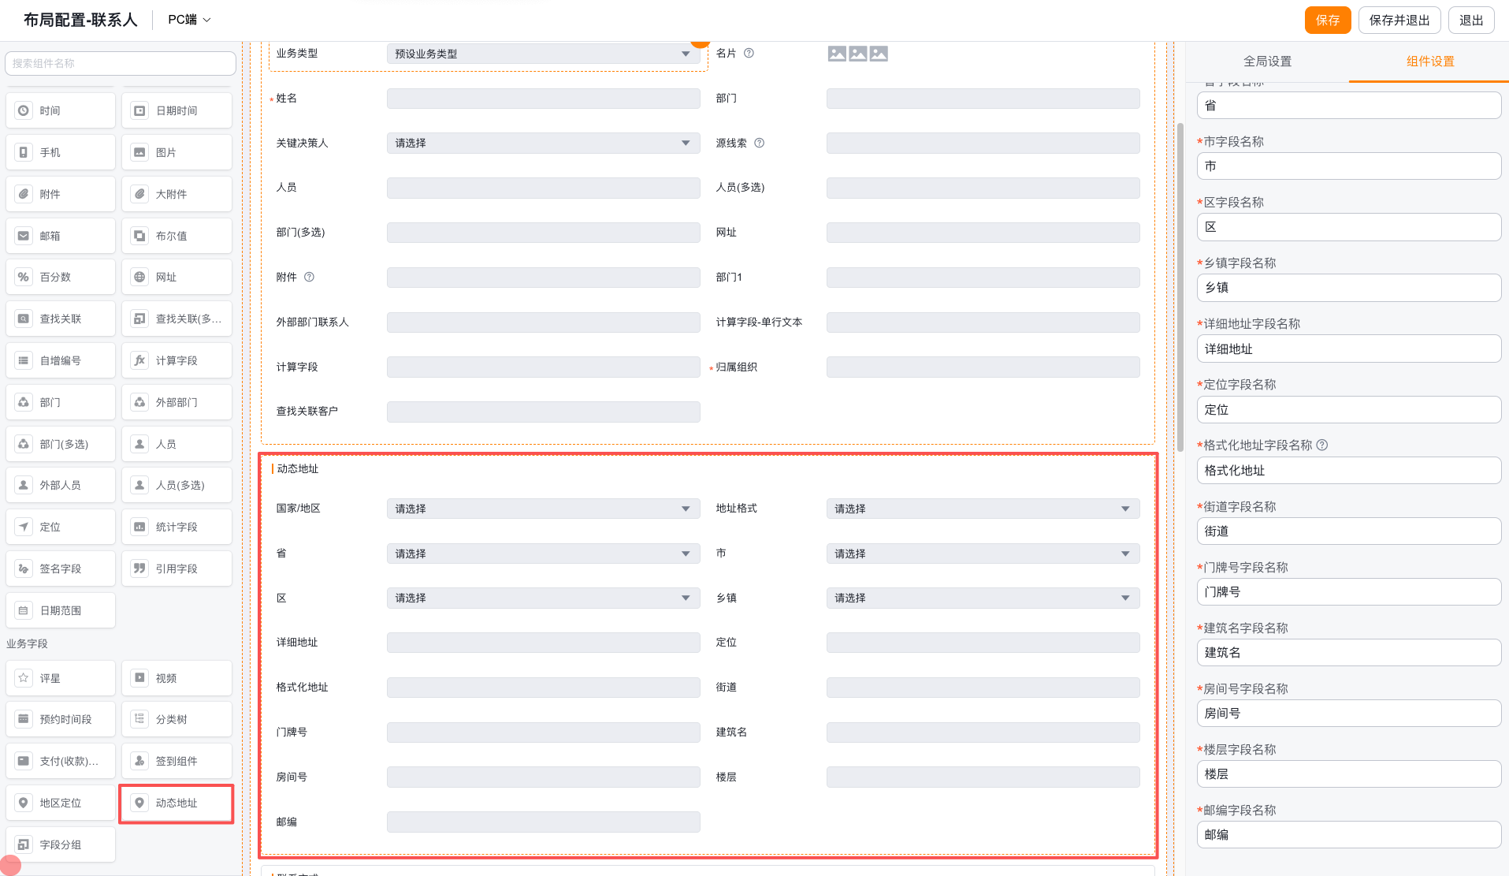Add the 字段分组 component

61,844
